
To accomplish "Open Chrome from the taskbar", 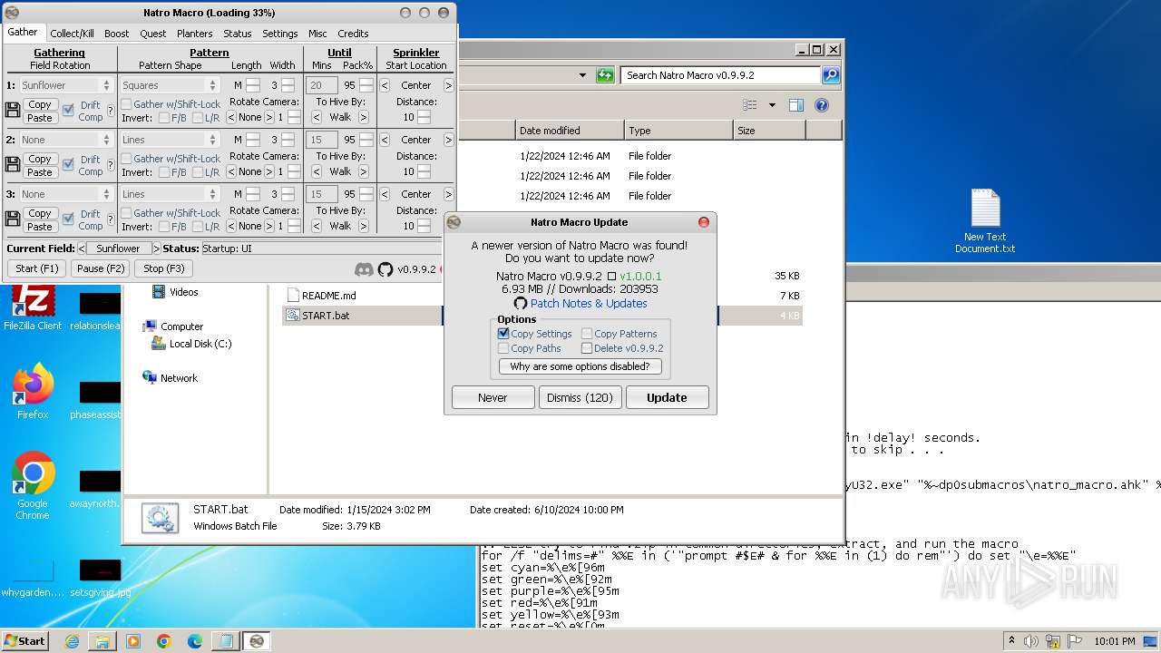I will click(164, 641).
